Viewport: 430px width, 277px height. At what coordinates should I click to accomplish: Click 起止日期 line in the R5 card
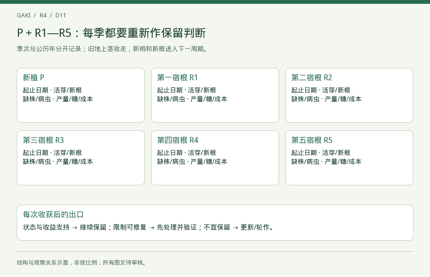(321, 153)
